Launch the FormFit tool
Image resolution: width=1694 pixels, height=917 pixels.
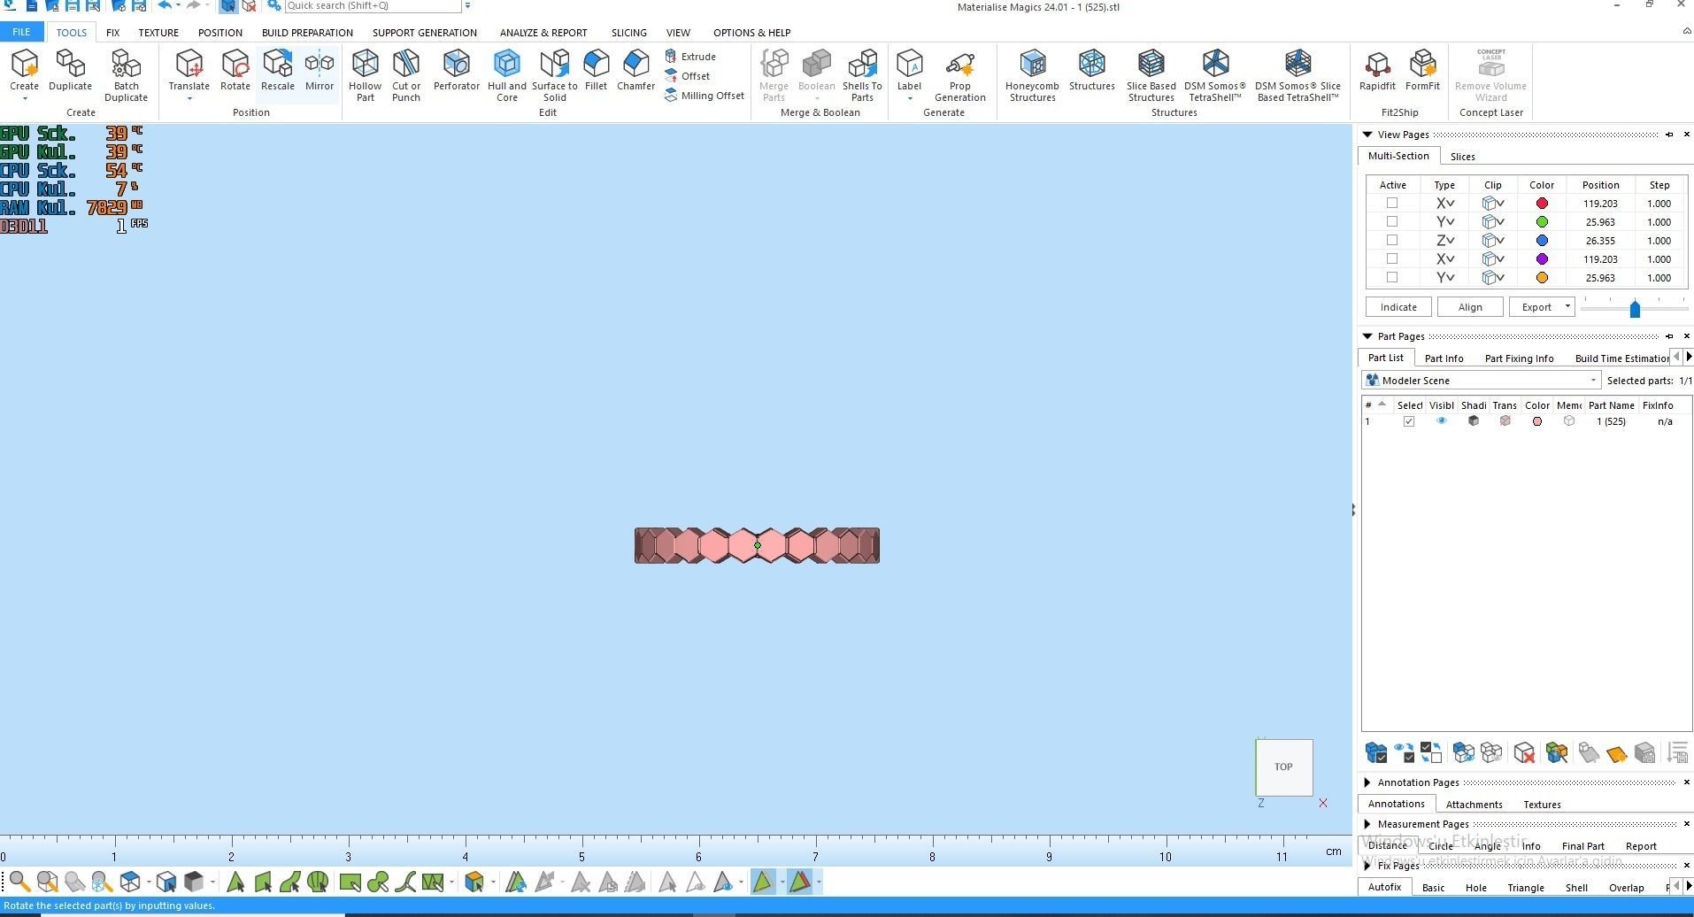coord(1422,71)
